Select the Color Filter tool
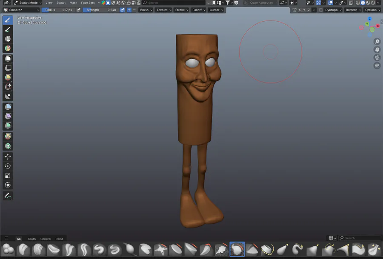 point(8,125)
